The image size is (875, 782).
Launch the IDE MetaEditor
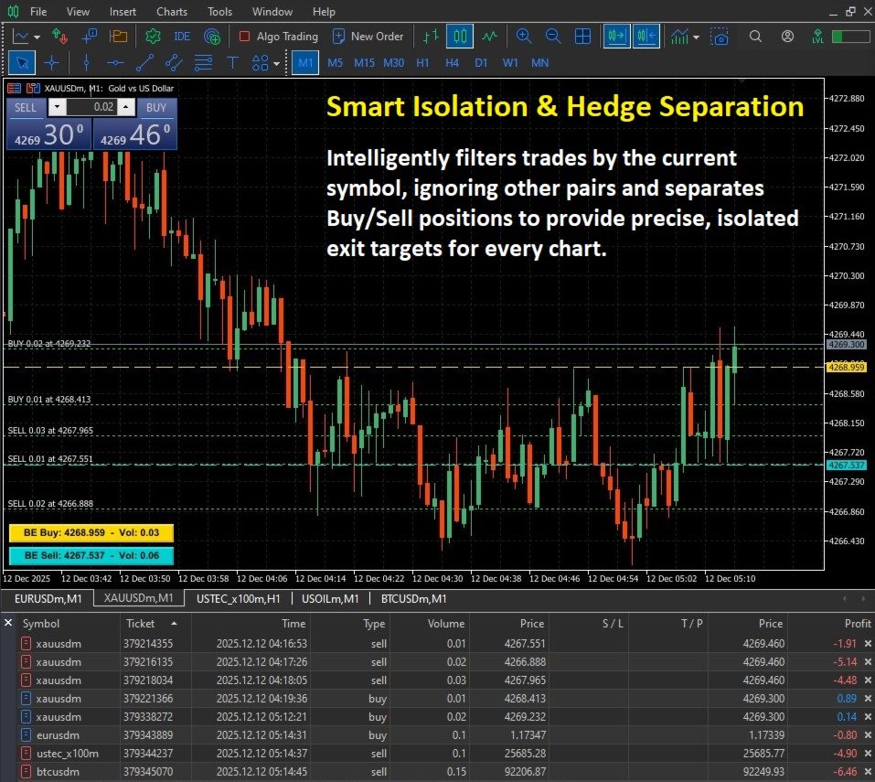(x=182, y=37)
